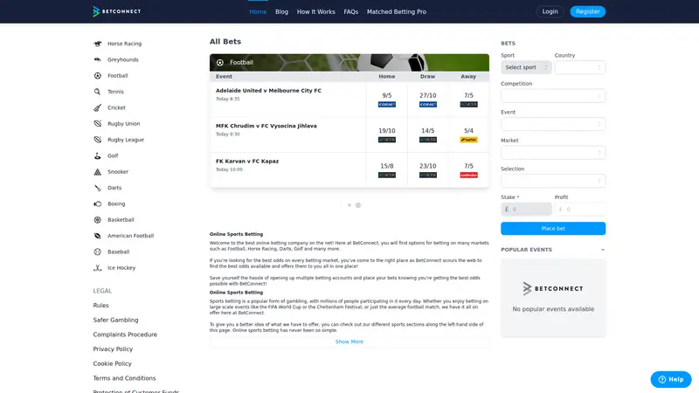Click the Place bet button
Screen dimensions: 699x393
(x=553, y=229)
